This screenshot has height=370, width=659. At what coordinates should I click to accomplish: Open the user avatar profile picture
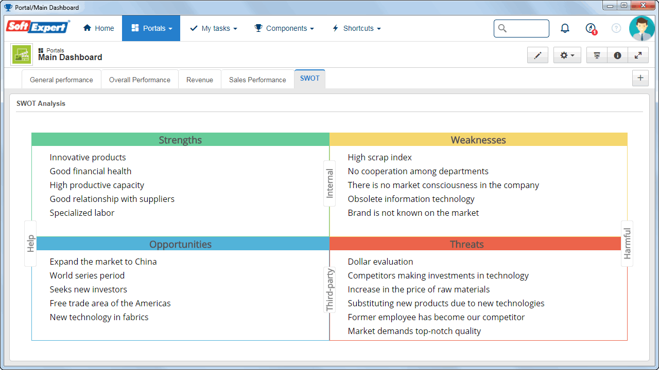point(642,28)
